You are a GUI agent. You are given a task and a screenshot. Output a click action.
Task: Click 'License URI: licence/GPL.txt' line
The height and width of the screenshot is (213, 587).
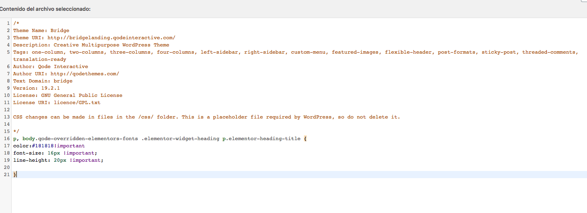click(x=57, y=102)
